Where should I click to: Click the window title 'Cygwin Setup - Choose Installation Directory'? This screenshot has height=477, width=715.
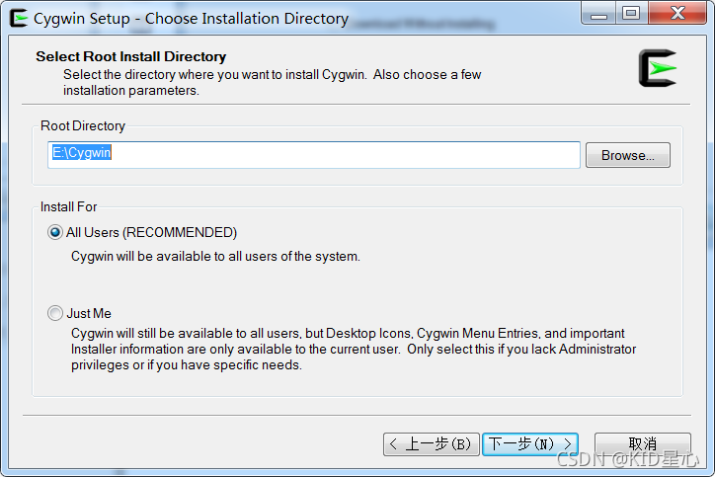click(x=191, y=19)
